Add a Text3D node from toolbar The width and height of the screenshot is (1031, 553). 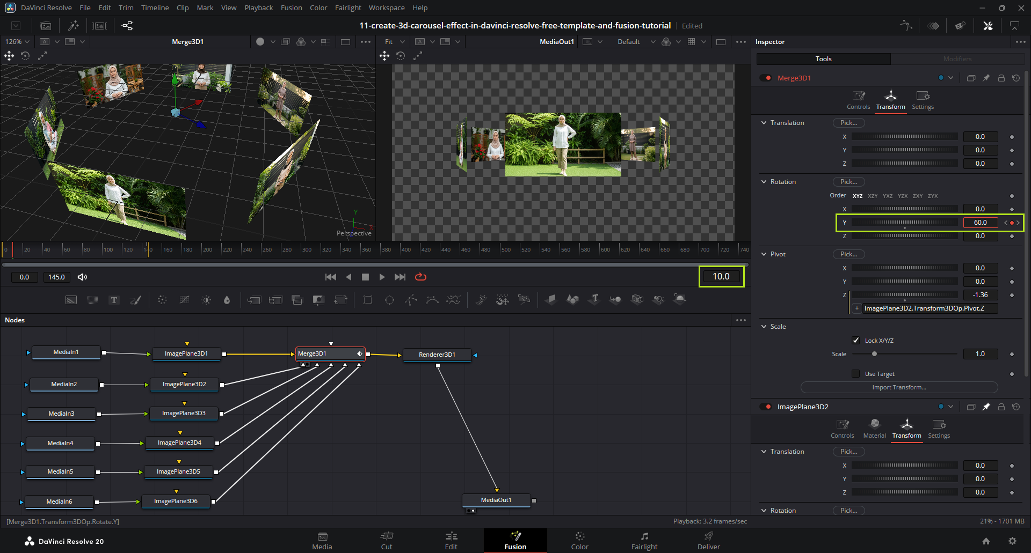pyautogui.click(x=594, y=299)
